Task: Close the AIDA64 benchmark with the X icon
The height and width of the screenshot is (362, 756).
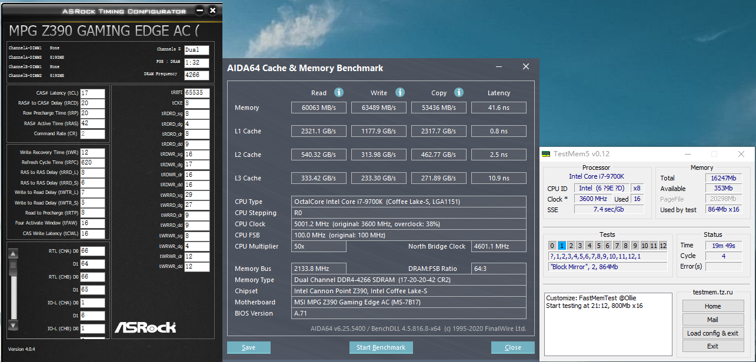Action: coord(525,68)
